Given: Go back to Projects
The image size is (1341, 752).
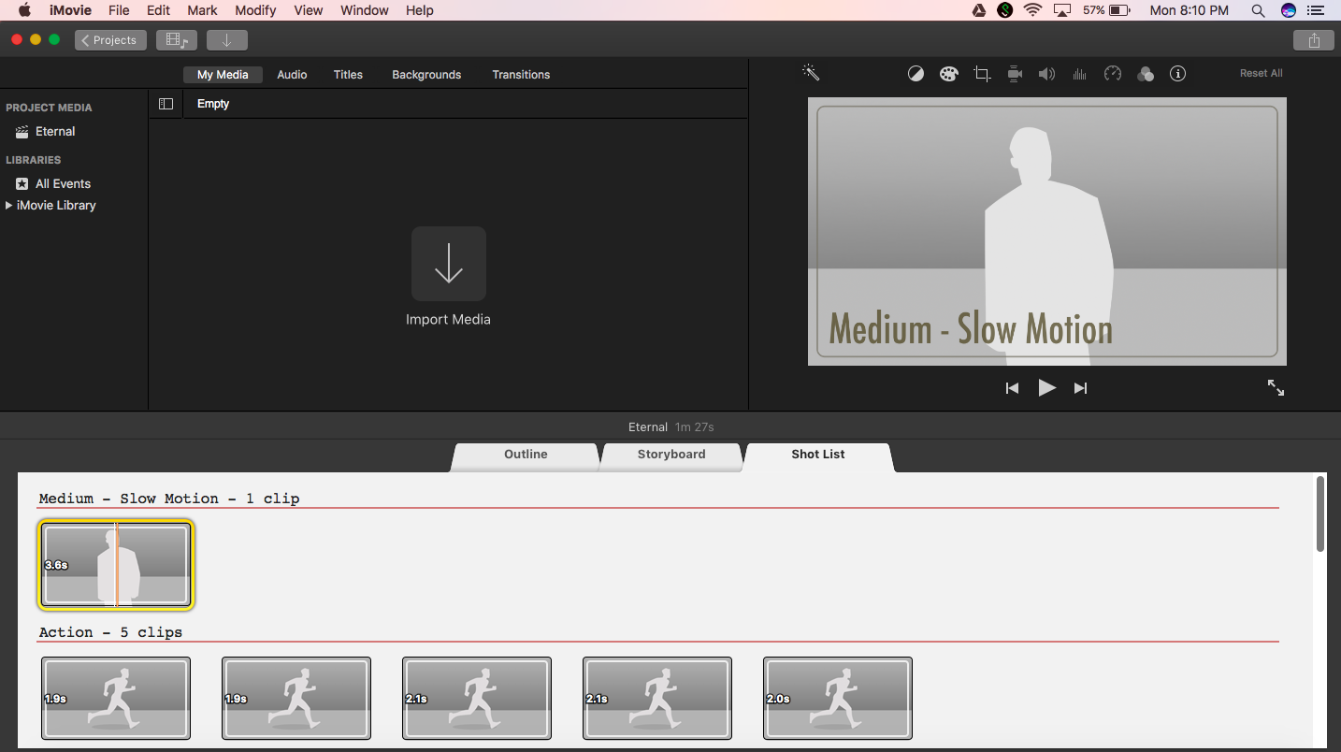Looking at the screenshot, I should click(110, 40).
